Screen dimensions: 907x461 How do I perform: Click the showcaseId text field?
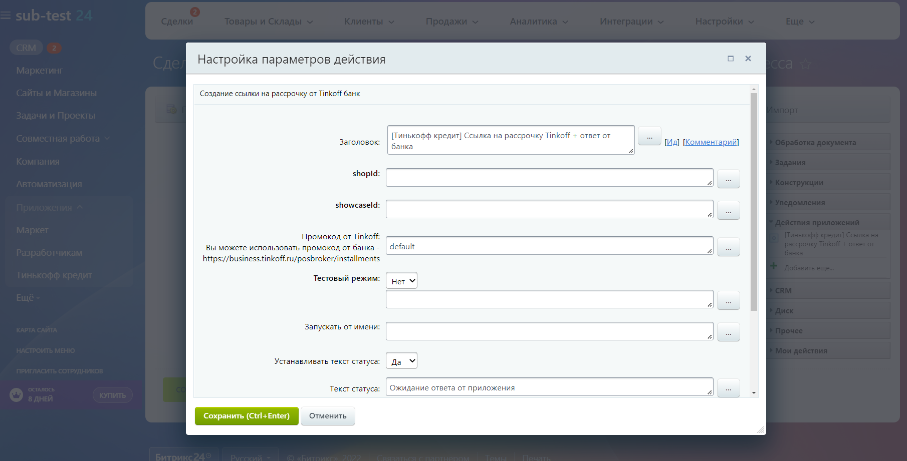(549, 209)
